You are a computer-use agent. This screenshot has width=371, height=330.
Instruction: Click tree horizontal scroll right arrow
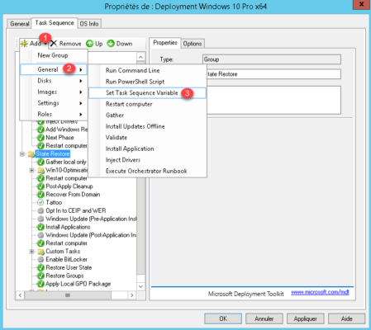[132, 295]
